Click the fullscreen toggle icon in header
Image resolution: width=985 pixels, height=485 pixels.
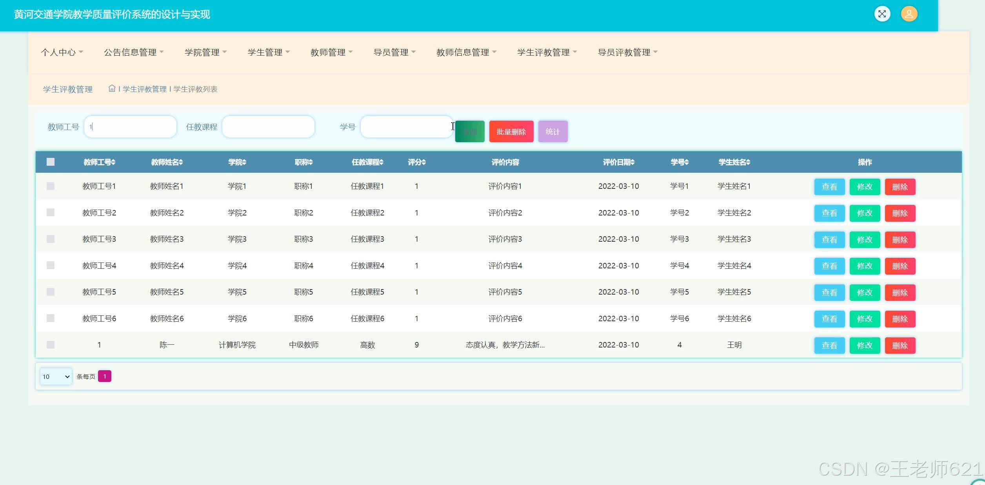point(882,14)
